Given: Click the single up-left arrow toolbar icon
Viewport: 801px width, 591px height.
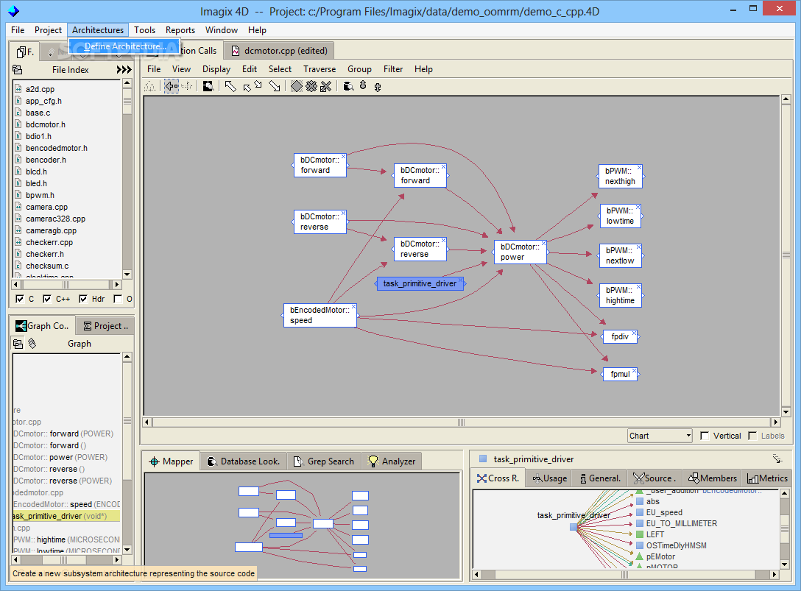Looking at the screenshot, I should click(x=230, y=86).
